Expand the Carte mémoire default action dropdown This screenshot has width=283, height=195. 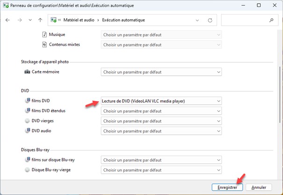[161, 72]
